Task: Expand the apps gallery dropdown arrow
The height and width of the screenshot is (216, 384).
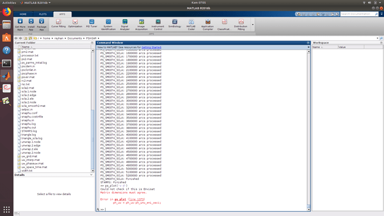Action: pos(253,24)
